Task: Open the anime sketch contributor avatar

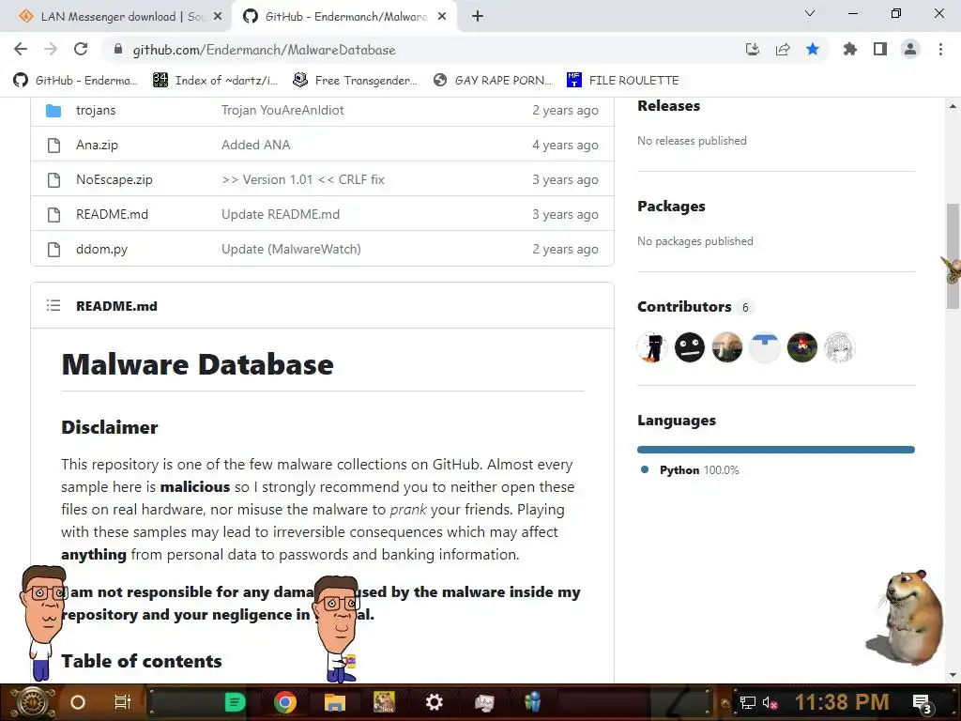Action: (x=839, y=347)
